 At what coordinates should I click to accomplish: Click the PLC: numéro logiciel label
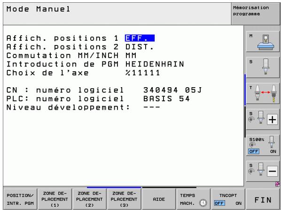point(65,98)
